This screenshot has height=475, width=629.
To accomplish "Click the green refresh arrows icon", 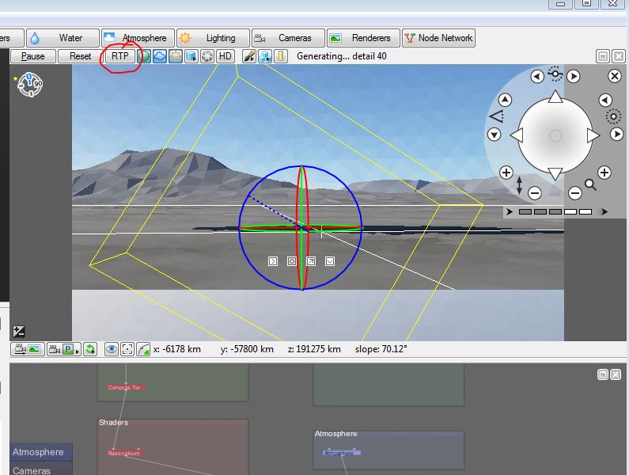I will coord(90,349).
